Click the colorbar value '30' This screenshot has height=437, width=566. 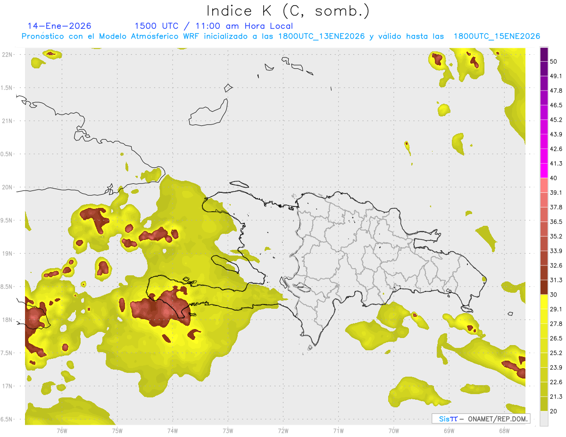tap(554, 295)
